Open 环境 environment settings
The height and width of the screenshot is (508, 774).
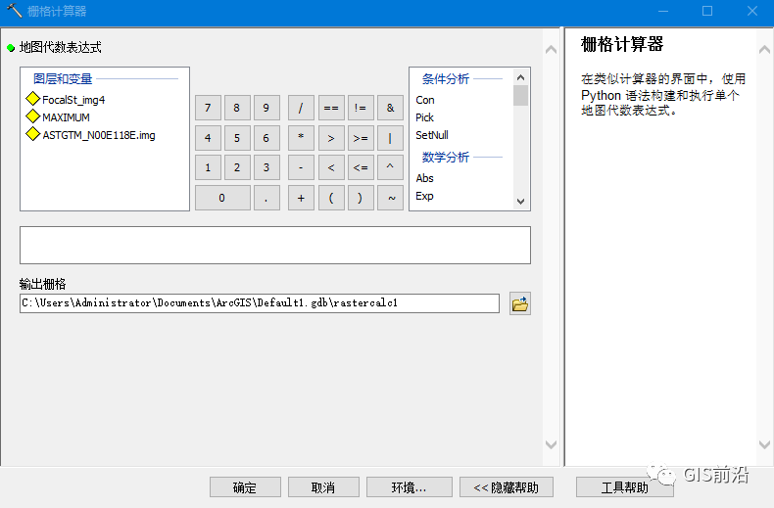(410, 487)
